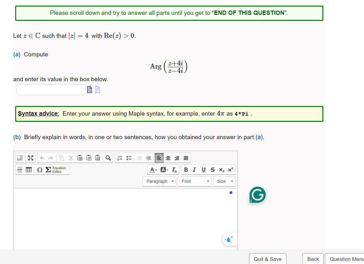This screenshot has height=264, width=364.
Task: Click the Remove Format icon
Action: (174, 170)
